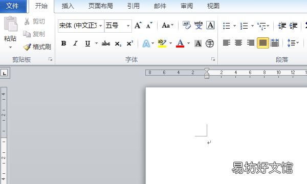The width and height of the screenshot is (307, 184).
Task: Expand the 粘贴 paste options arrow
Action: point(10,47)
